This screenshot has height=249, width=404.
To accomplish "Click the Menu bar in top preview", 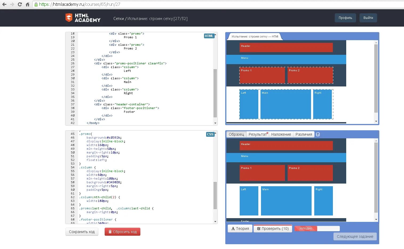I will pyautogui.click(x=286, y=59).
